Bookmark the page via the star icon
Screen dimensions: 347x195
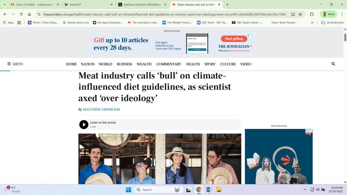300,14
